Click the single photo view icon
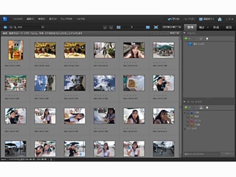This screenshot has width=236, height=177. (148, 27)
